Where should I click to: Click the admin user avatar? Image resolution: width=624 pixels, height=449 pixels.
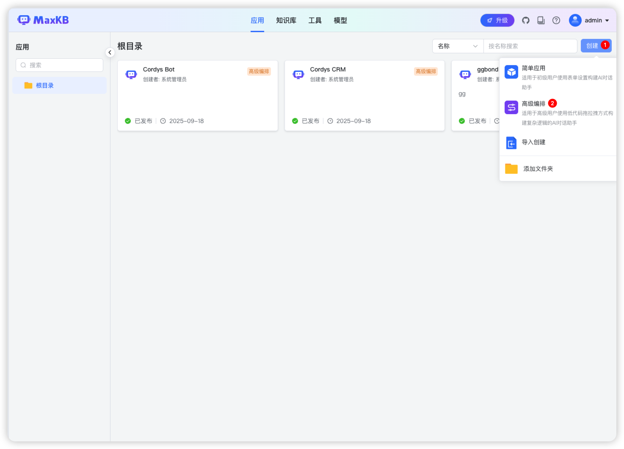pyautogui.click(x=575, y=20)
